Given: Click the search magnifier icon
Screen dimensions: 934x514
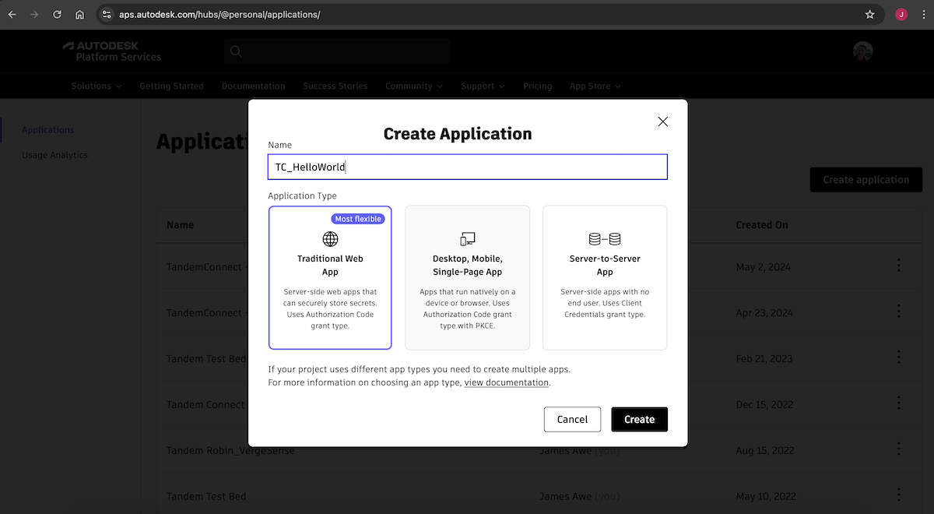Looking at the screenshot, I should 236,51.
